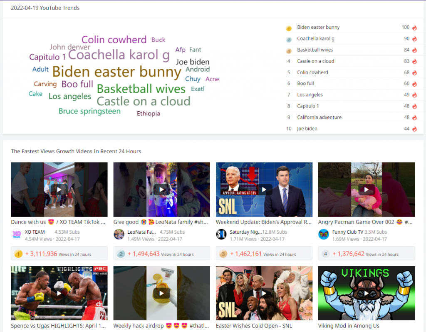The width and height of the screenshot is (426, 332).
Task: Select Coachella karol g in word cloud
Action: [x=119, y=55]
